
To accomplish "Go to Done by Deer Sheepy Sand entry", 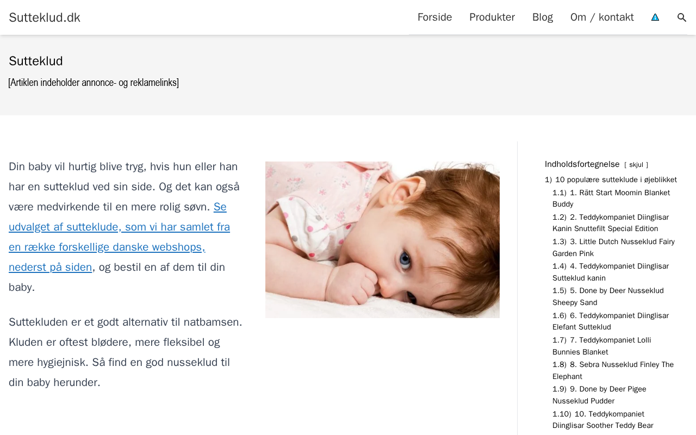I will point(608,296).
